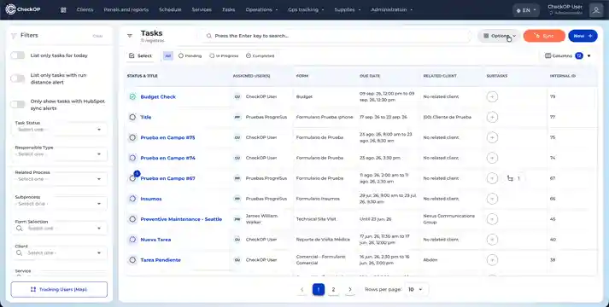This screenshot has width=609, height=307.
Task: Click the New task button
Action: pyautogui.click(x=583, y=36)
